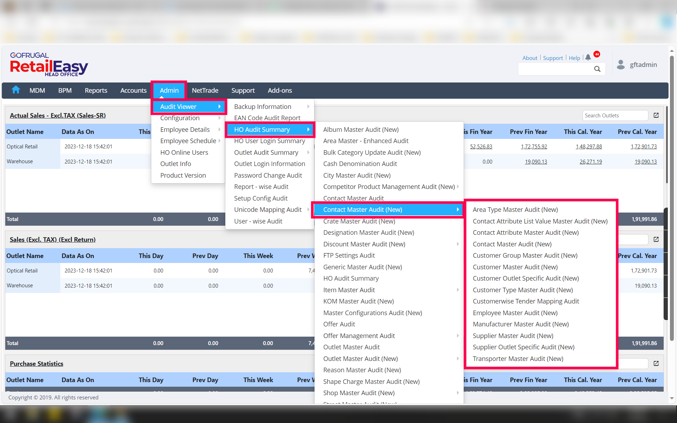The height and width of the screenshot is (423, 677).
Task: Expand the Item Master Audit submenu
Action: 349,290
